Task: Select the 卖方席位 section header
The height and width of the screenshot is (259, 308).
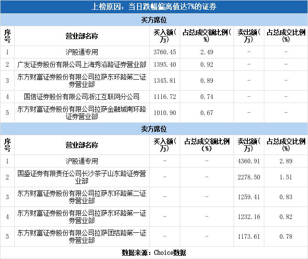Action: tap(154, 129)
